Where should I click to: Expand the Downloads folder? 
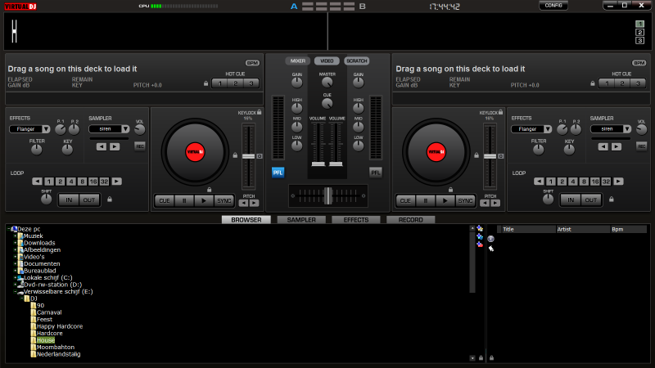click(x=16, y=243)
